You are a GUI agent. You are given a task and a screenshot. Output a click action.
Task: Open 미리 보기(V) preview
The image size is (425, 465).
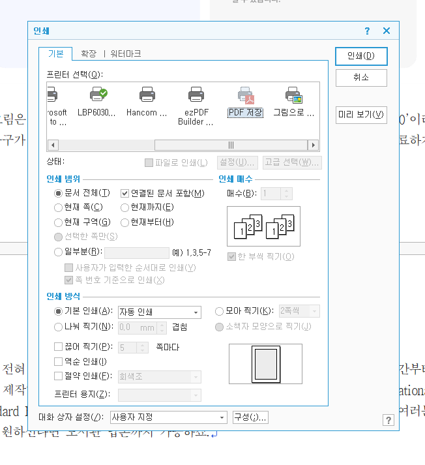(361, 115)
